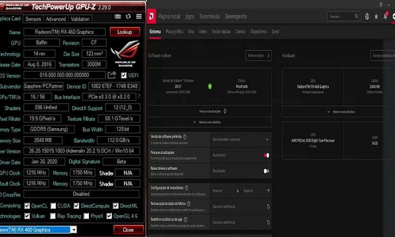Toggle the CUDA checkbox
395x237 pixels.
point(53,206)
